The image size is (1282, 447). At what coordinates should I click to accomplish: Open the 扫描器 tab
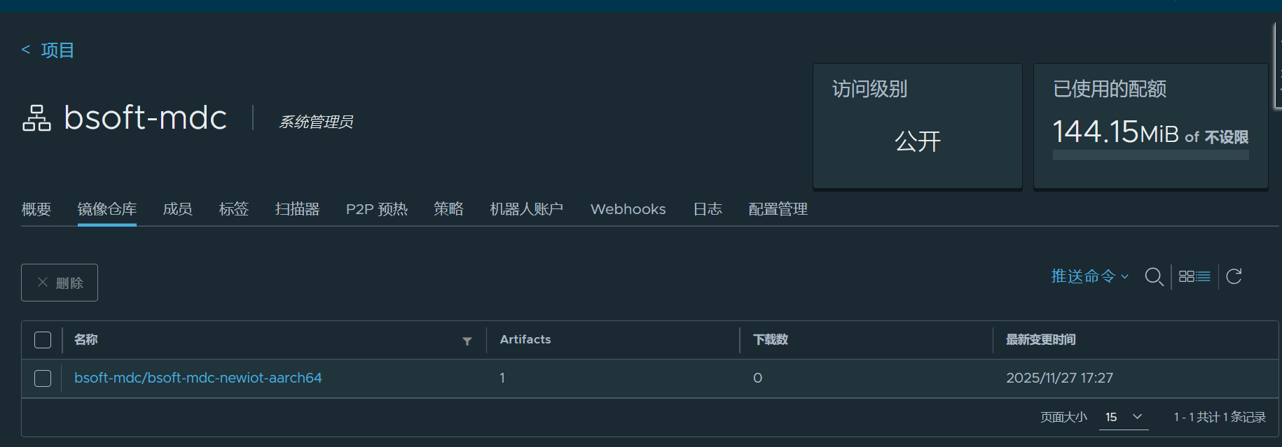click(298, 209)
